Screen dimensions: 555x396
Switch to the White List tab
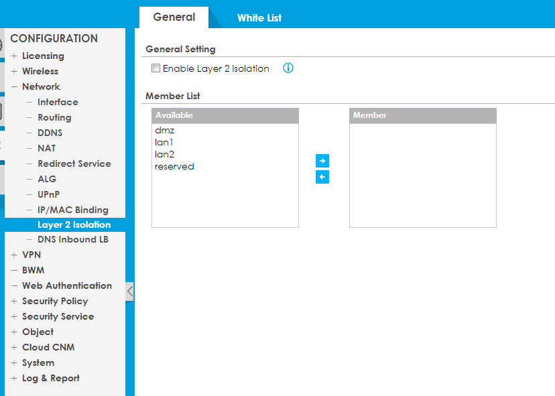point(259,18)
